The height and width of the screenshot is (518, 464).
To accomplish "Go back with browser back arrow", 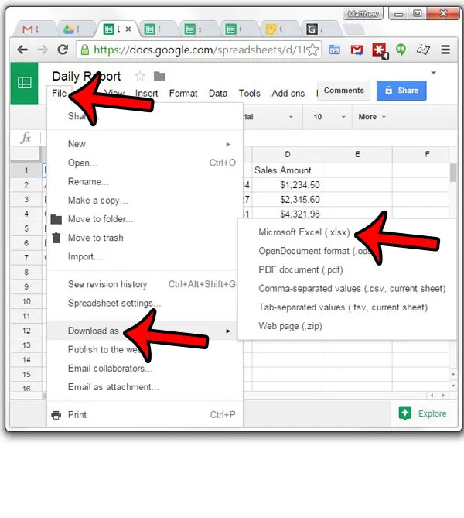I will 22,50.
